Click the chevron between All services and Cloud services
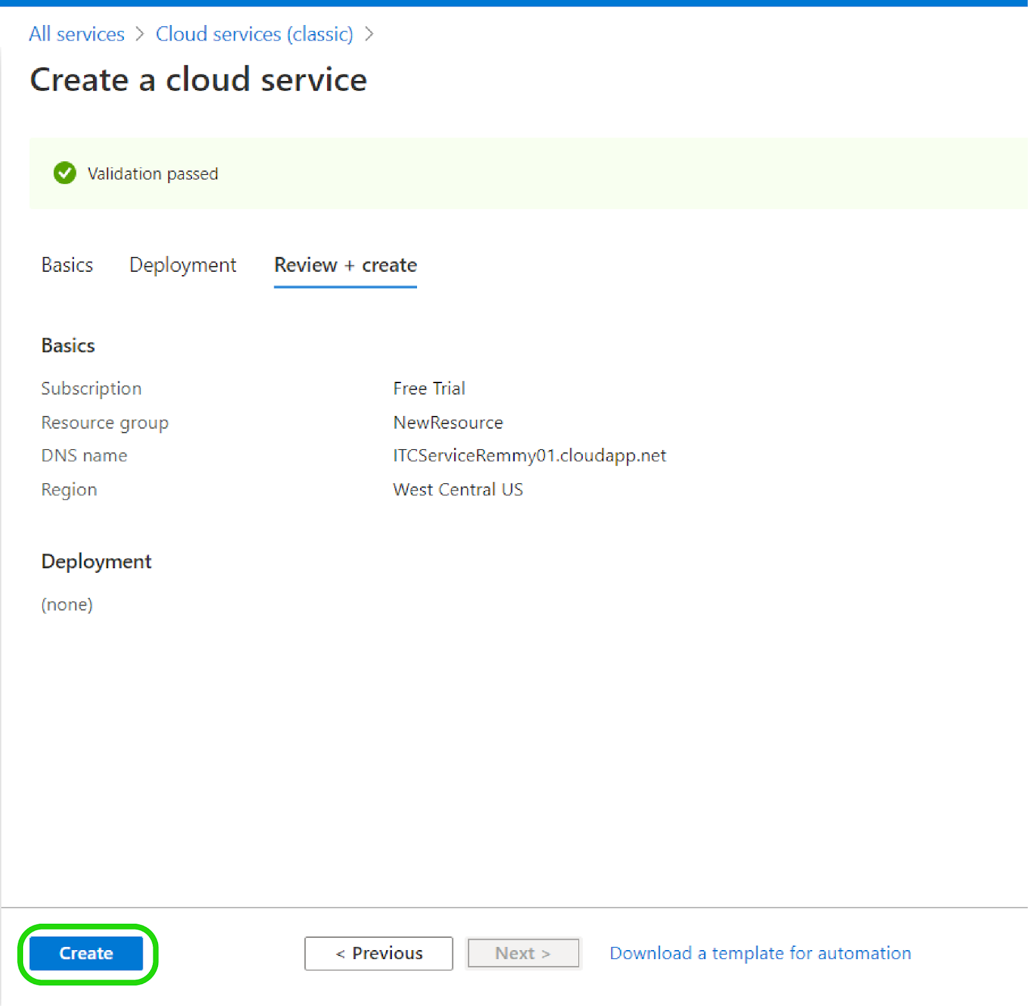 click(140, 33)
